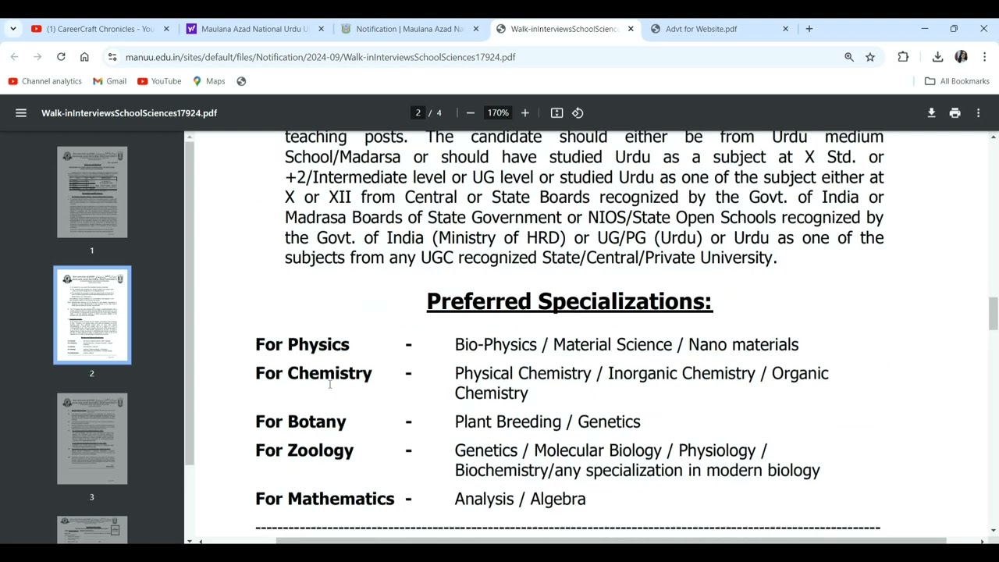Click 'Analysis / Algebra' text

(520, 499)
